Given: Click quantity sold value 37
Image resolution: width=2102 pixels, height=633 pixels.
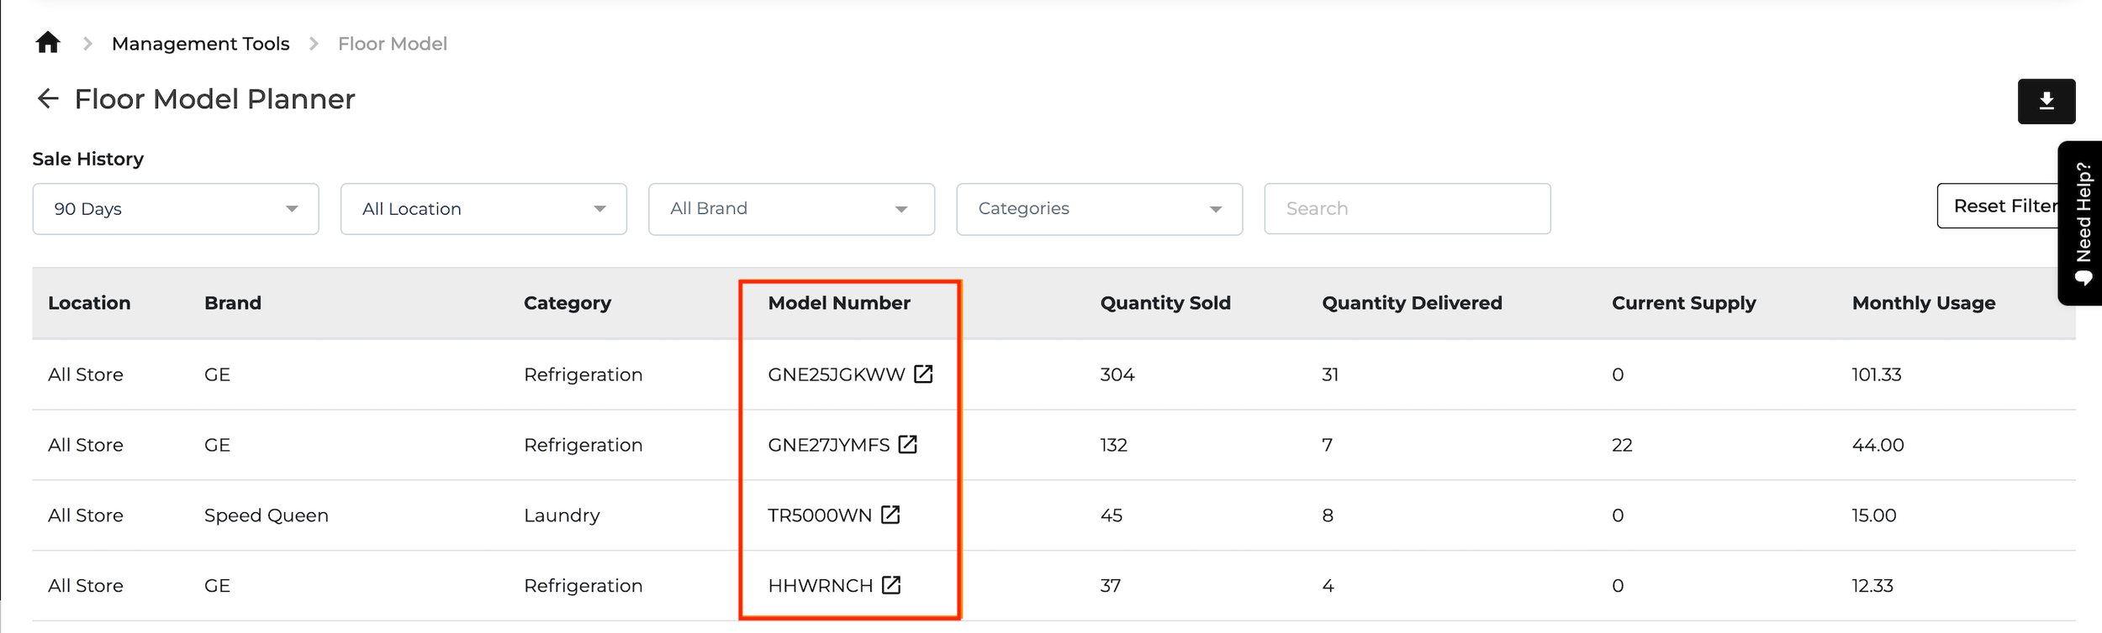Looking at the screenshot, I should [1110, 586].
